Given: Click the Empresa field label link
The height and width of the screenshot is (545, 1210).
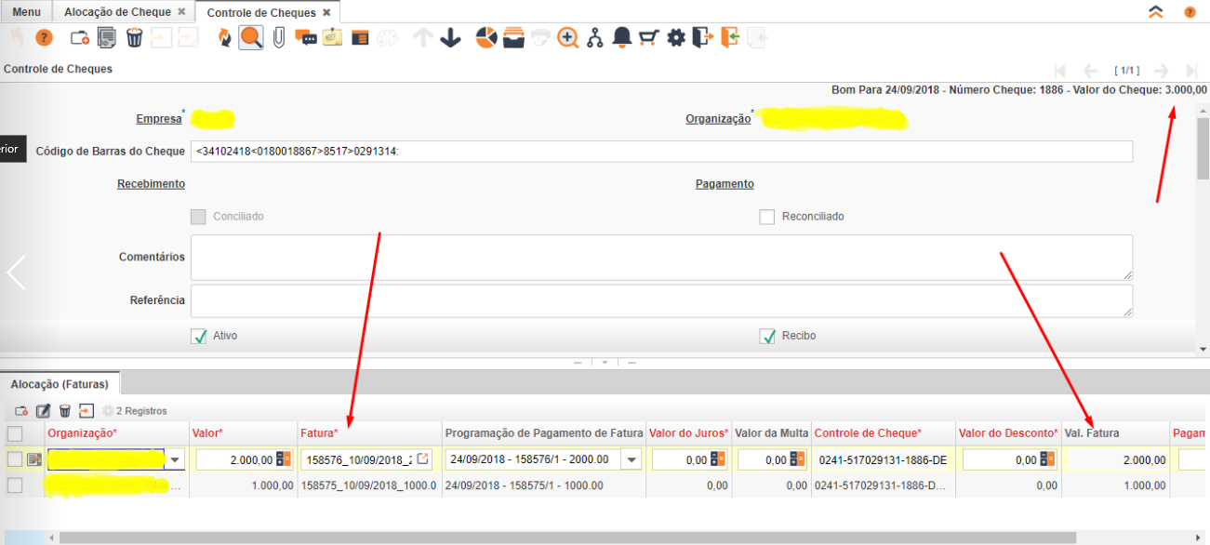Looking at the screenshot, I should [x=158, y=119].
